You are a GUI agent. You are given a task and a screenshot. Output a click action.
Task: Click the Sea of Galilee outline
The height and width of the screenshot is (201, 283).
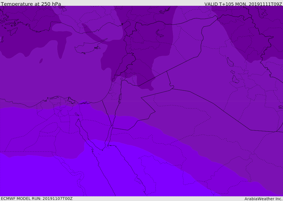point(122,79)
